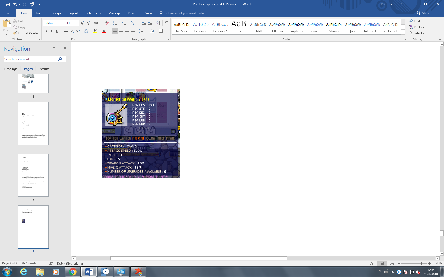Increase paragraph indent

[x=150, y=23]
